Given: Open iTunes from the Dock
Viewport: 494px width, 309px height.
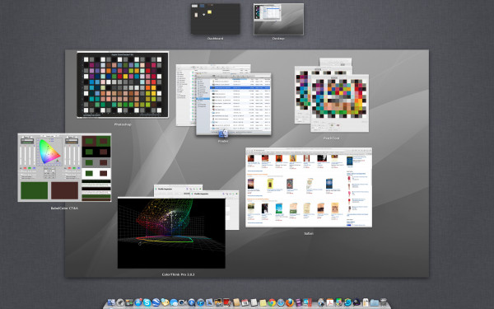Looking at the screenshot, I should pos(200,302).
